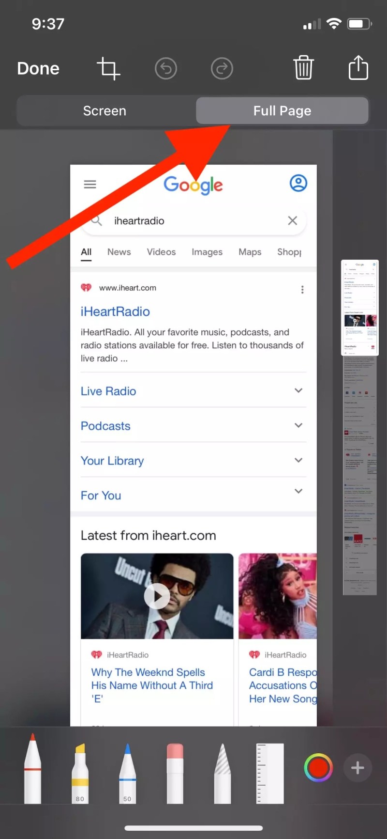Tap the Wi-Fi status icon
387x839 pixels.
334,23
